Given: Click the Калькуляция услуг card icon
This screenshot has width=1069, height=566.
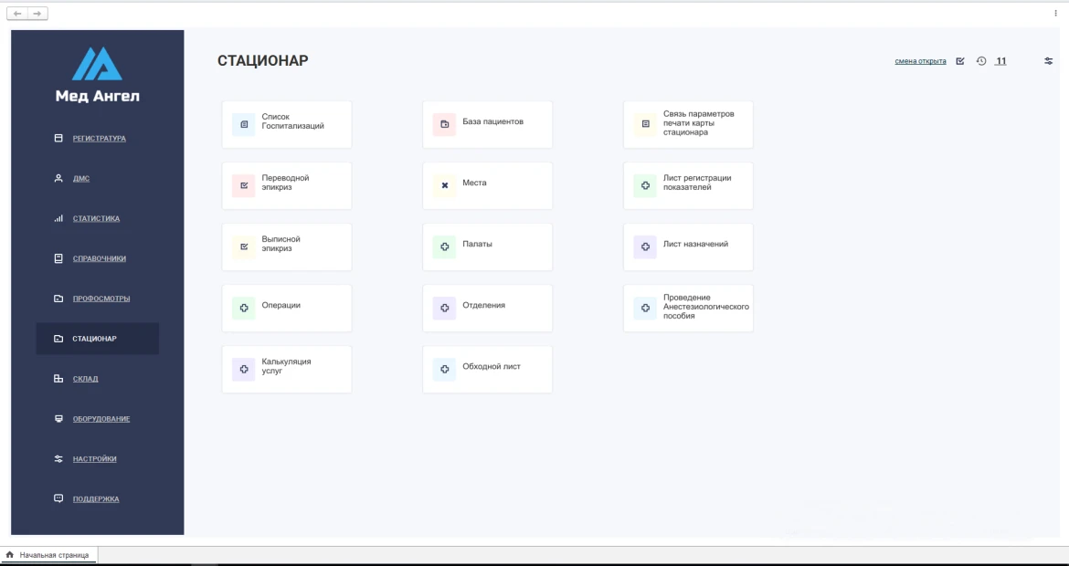Looking at the screenshot, I should pos(243,369).
